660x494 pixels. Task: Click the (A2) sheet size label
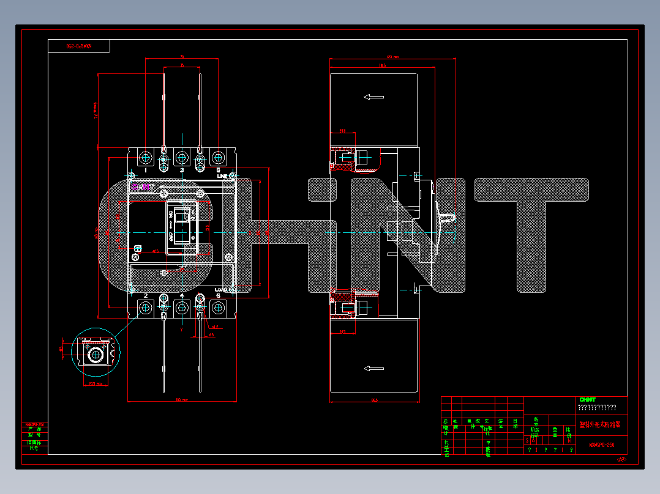click(621, 460)
